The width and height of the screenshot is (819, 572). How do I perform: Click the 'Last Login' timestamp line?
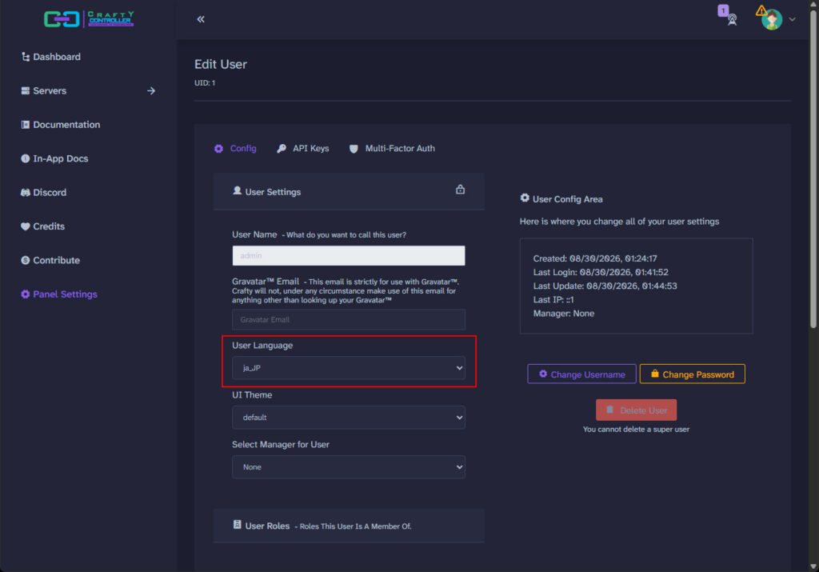[601, 272]
